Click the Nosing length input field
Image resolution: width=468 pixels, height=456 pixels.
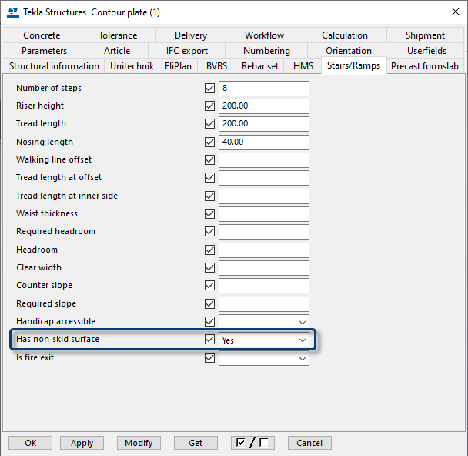263,142
